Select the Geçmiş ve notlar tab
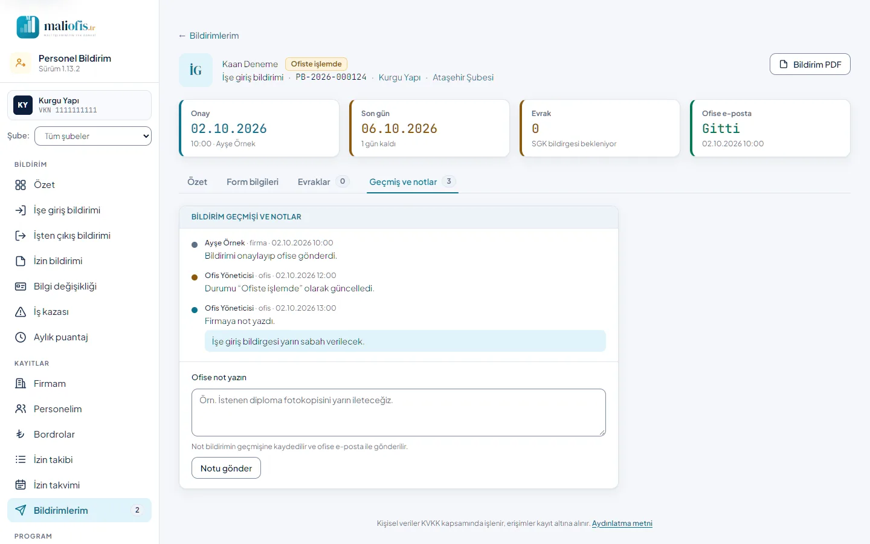The width and height of the screenshot is (870, 544). click(x=413, y=182)
